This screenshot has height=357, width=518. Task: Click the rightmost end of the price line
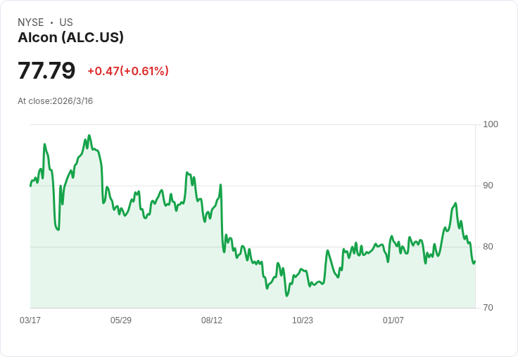475,261
